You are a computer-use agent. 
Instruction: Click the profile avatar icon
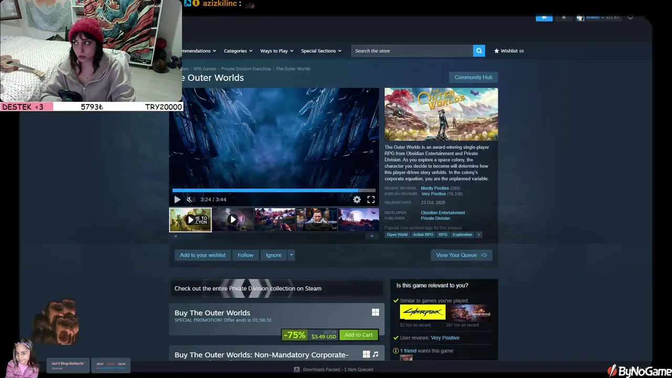click(x=580, y=17)
